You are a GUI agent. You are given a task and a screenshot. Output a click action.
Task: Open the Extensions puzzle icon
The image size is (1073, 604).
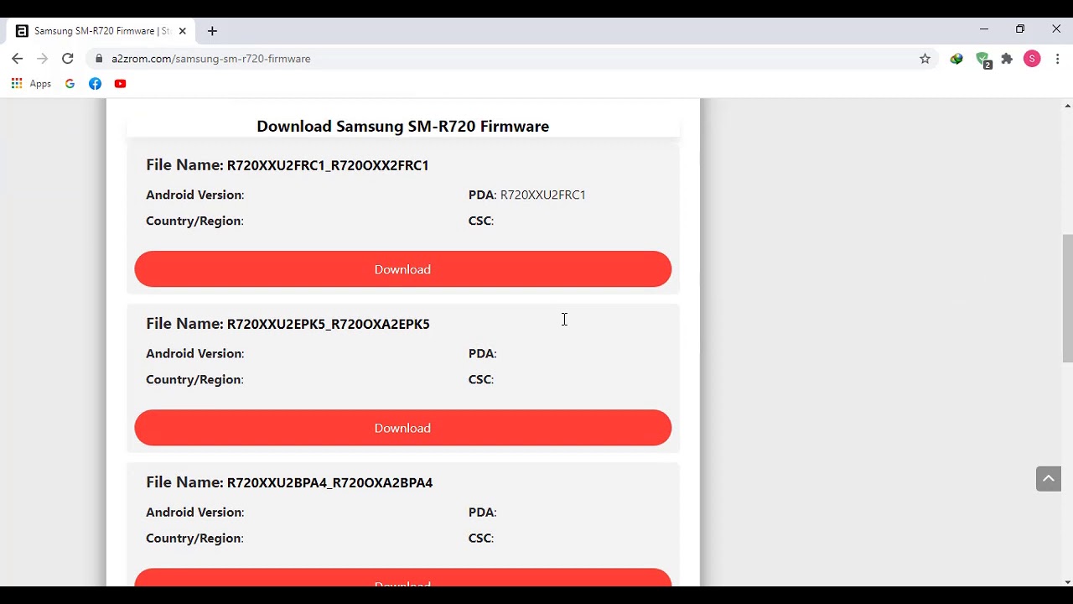[x=1007, y=59]
